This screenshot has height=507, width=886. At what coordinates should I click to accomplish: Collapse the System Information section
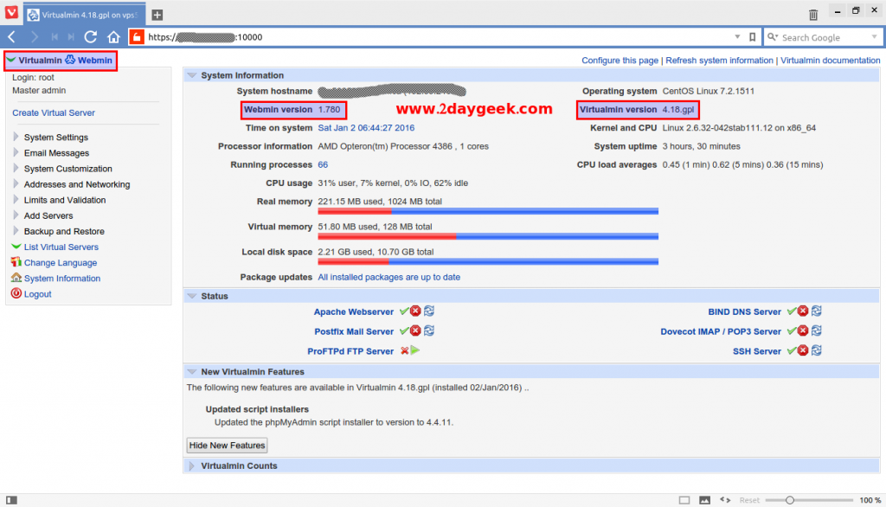[x=192, y=75]
